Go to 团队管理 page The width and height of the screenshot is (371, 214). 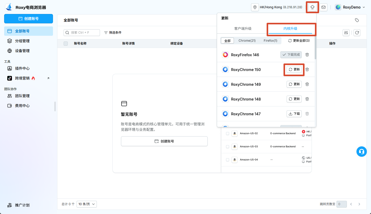coord(29,96)
